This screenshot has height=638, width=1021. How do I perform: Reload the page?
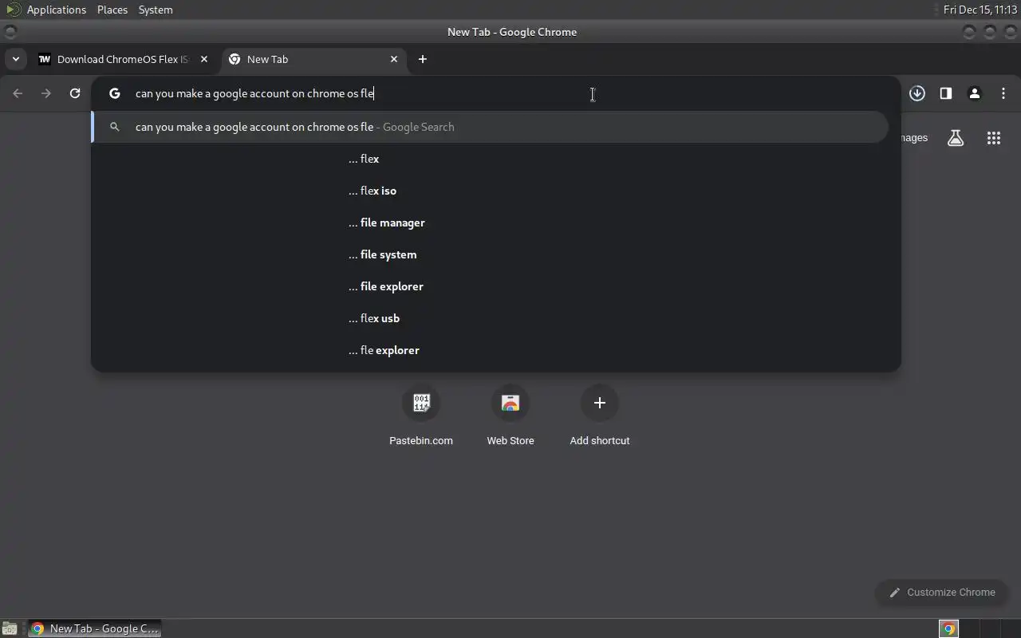(x=75, y=93)
